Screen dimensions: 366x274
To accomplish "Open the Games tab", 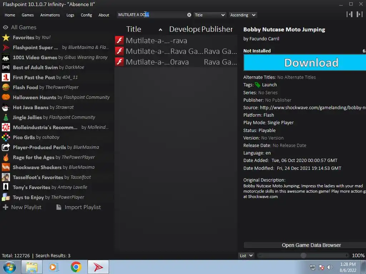I will pyautogui.click(x=28, y=15).
